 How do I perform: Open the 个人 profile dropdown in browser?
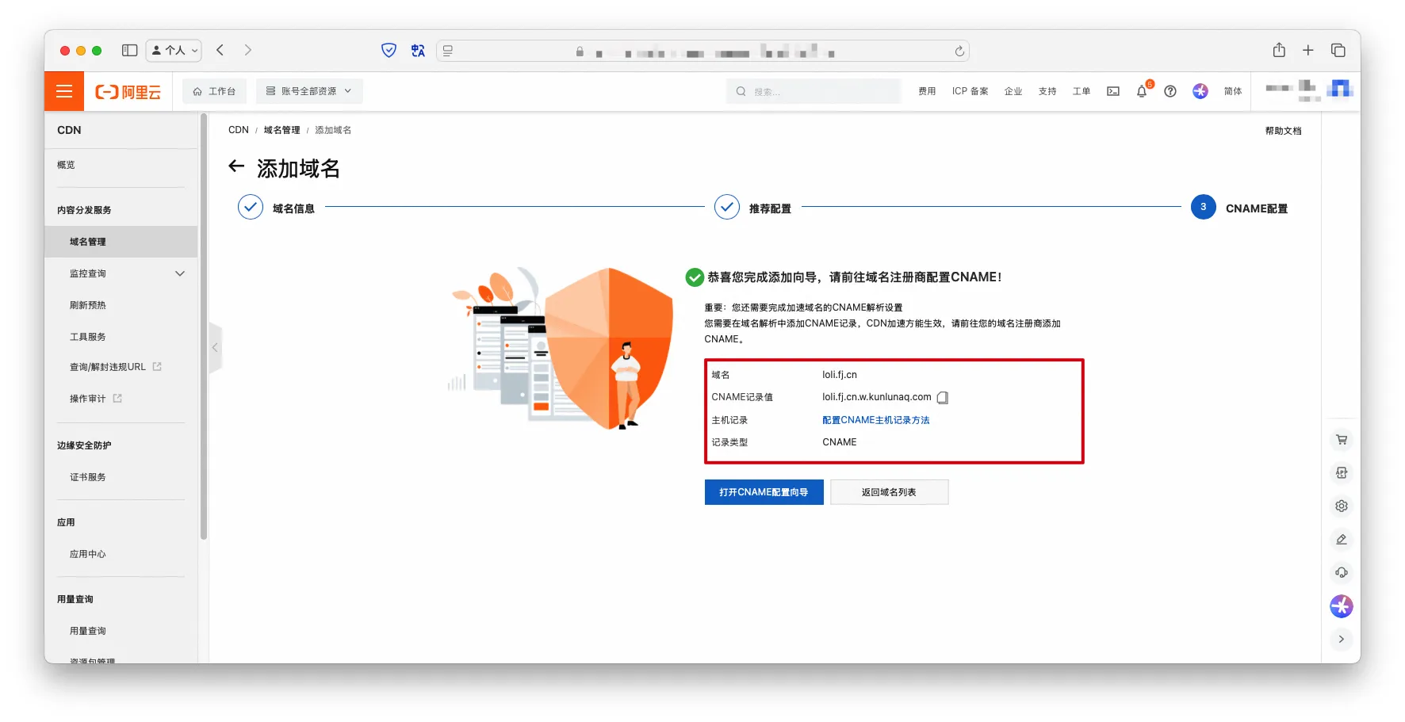pos(174,51)
